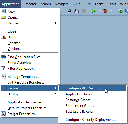The height and width of the screenshot is (124, 128).
Task: Open the dropdown arrow beside Debug button
Action: point(111,11)
